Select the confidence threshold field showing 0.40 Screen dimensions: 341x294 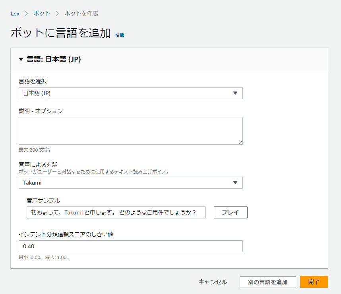click(130, 246)
